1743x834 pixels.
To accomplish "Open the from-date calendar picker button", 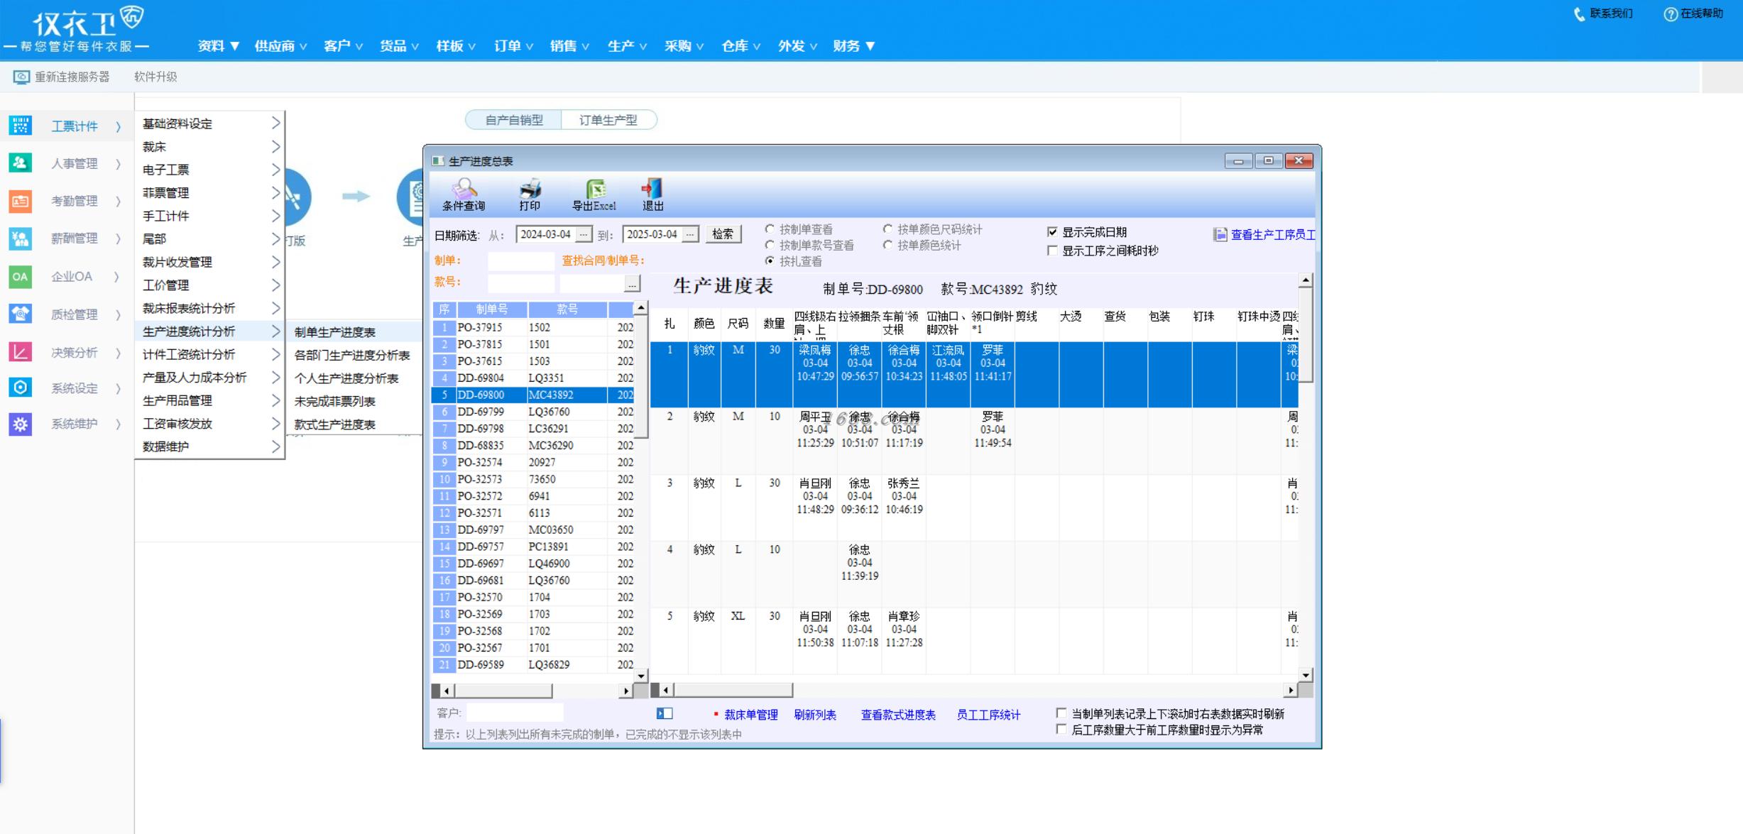I will [584, 234].
